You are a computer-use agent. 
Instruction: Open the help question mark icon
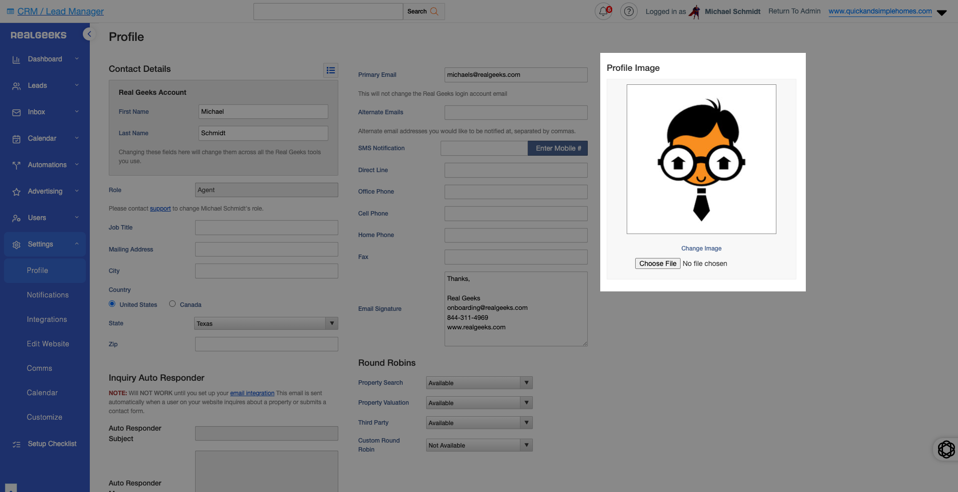(x=629, y=11)
